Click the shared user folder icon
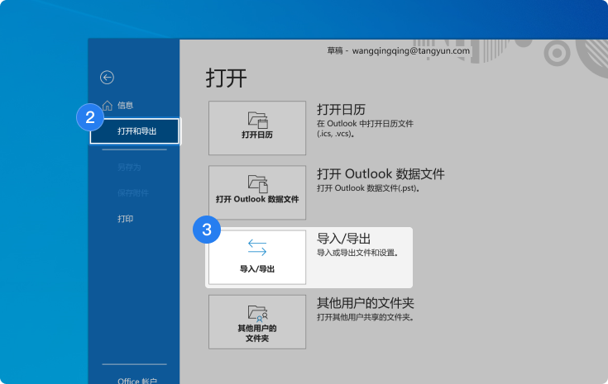The width and height of the screenshot is (608, 384). click(x=258, y=314)
